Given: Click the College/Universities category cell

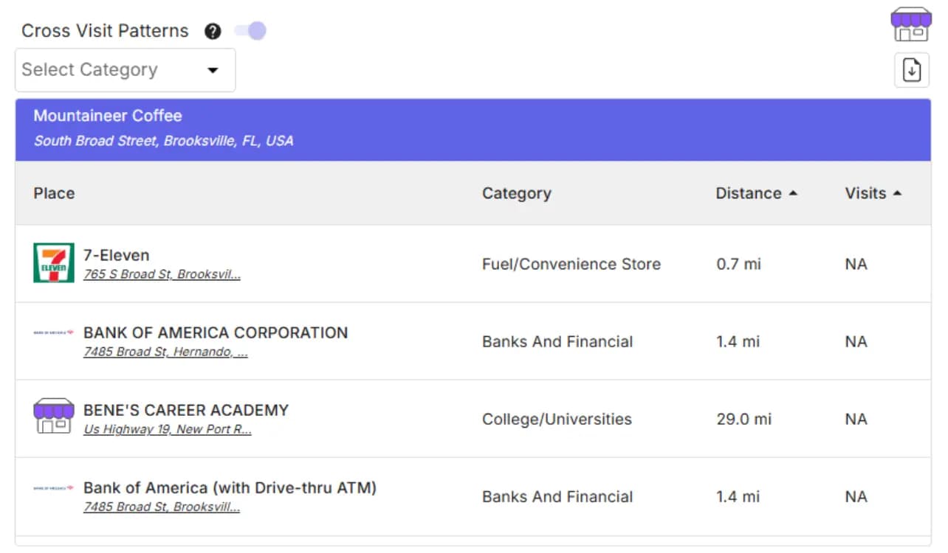Looking at the screenshot, I should 557,419.
